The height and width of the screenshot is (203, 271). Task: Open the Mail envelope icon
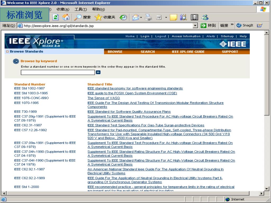tap(136, 17)
